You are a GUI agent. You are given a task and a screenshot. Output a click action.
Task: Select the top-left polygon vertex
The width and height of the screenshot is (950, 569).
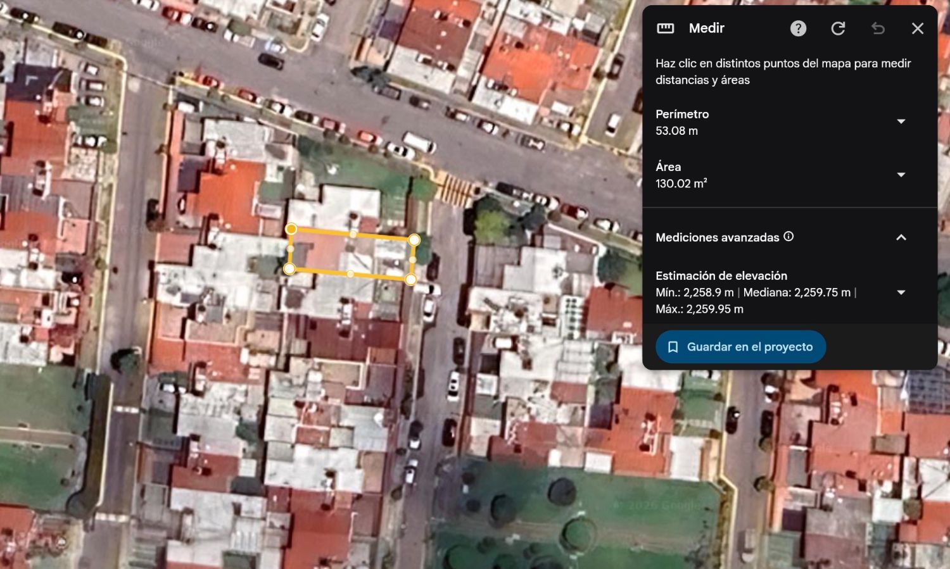click(x=291, y=228)
